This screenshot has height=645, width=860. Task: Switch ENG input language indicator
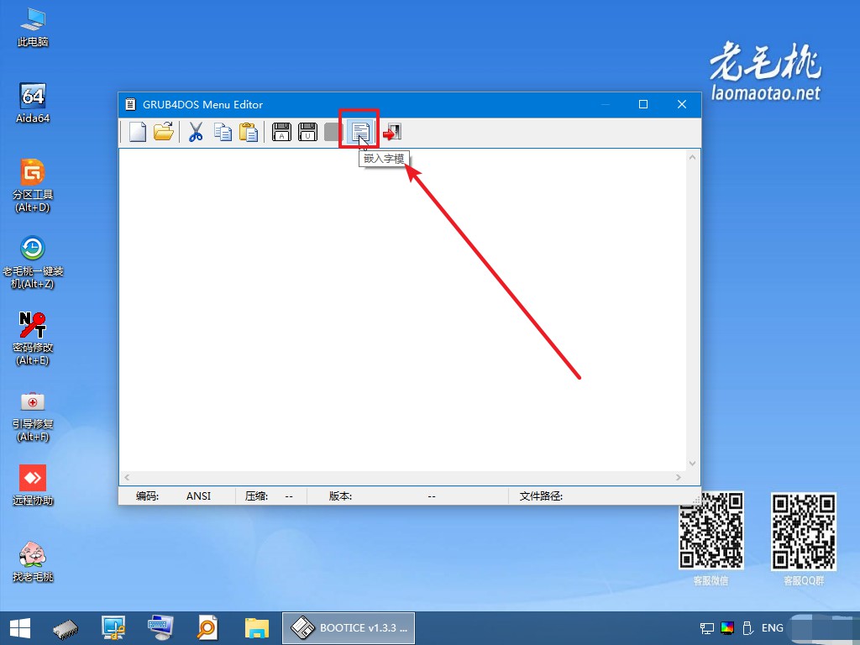pos(773,628)
